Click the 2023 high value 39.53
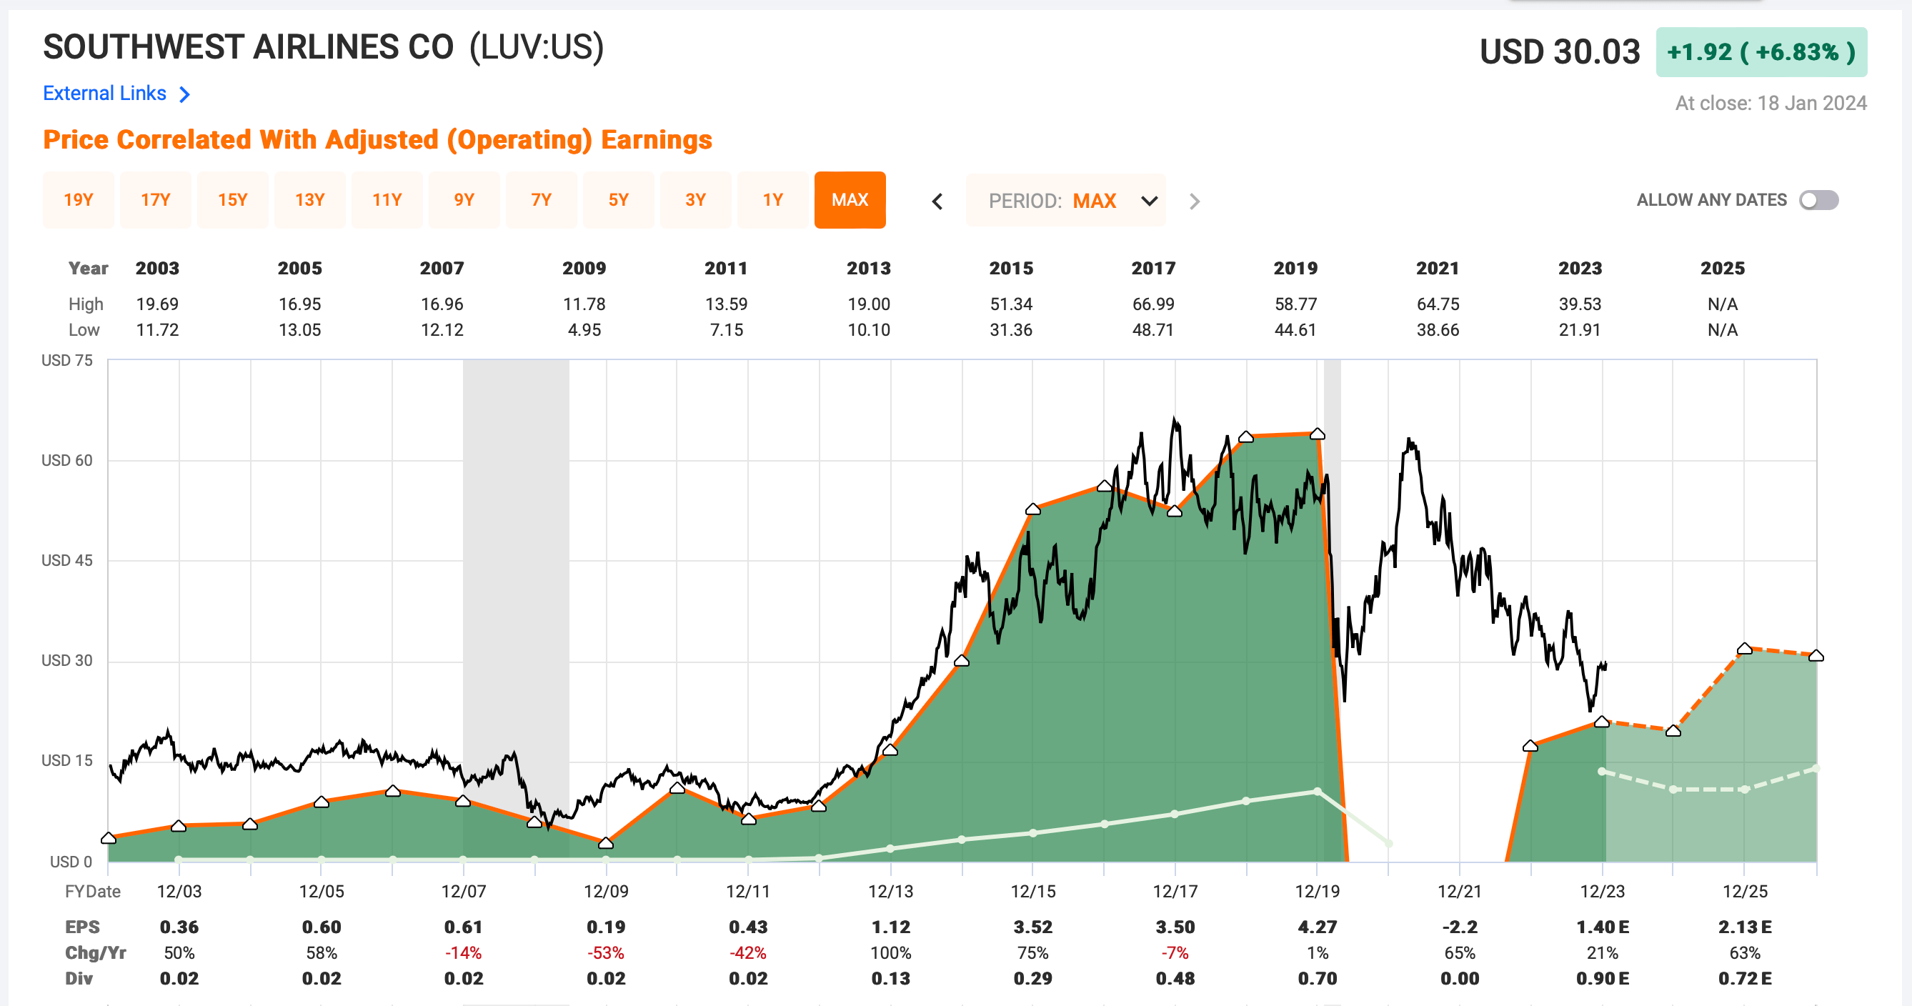The image size is (1912, 1006). point(1580,304)
